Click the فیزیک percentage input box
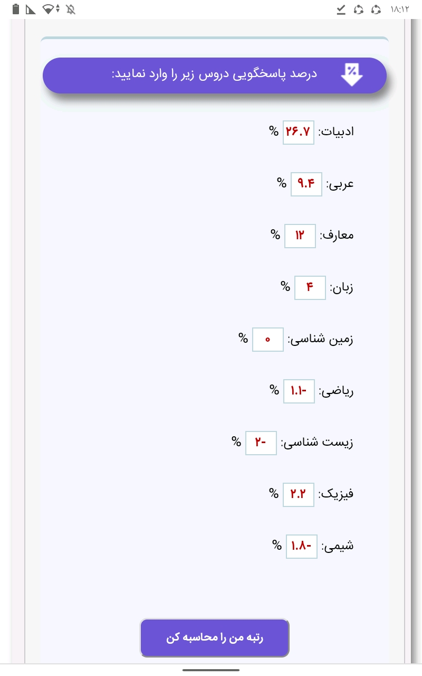Screen dimensions: 422x676 (299, 494)
